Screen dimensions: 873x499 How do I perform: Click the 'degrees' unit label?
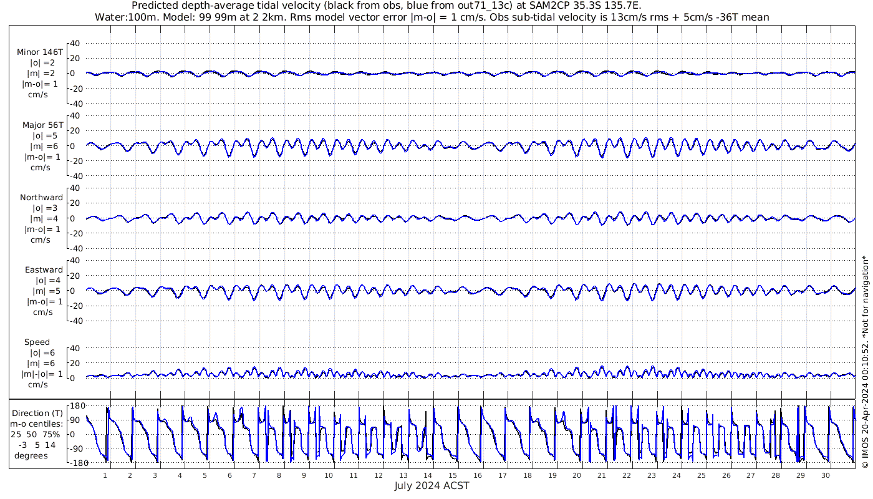tap(31, 456)
